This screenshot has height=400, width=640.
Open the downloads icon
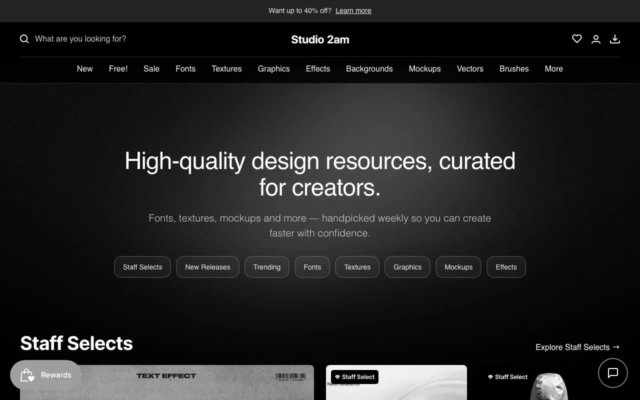click(615, 39)
